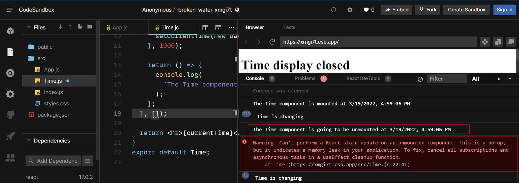Open preview in new window

point(511,42)
